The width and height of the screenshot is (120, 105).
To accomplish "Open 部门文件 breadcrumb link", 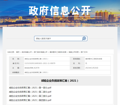I will pos(84,52).
